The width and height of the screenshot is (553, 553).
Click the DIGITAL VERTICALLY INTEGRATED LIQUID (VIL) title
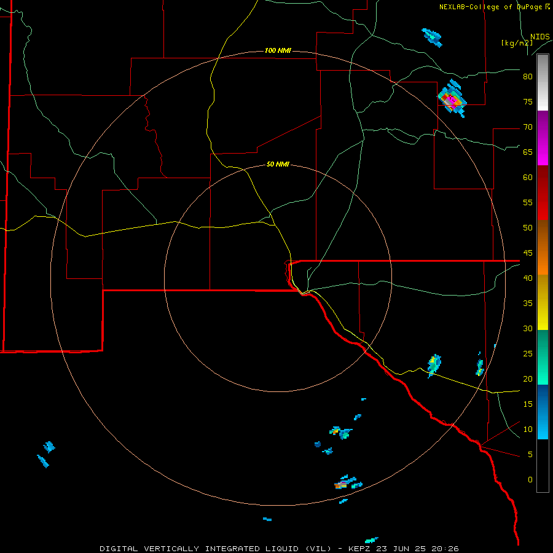click(216, 549)
